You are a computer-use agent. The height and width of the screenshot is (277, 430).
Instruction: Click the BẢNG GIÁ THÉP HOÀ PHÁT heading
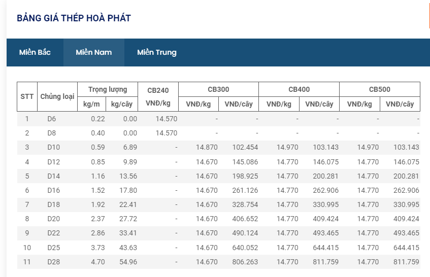[74, 18]
